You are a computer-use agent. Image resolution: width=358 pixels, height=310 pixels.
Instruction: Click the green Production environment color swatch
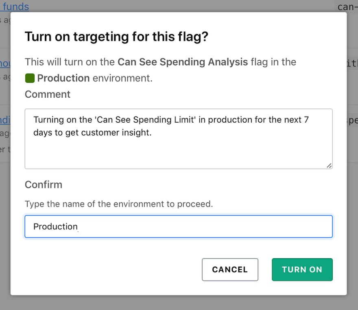click(x=30, y=78)
